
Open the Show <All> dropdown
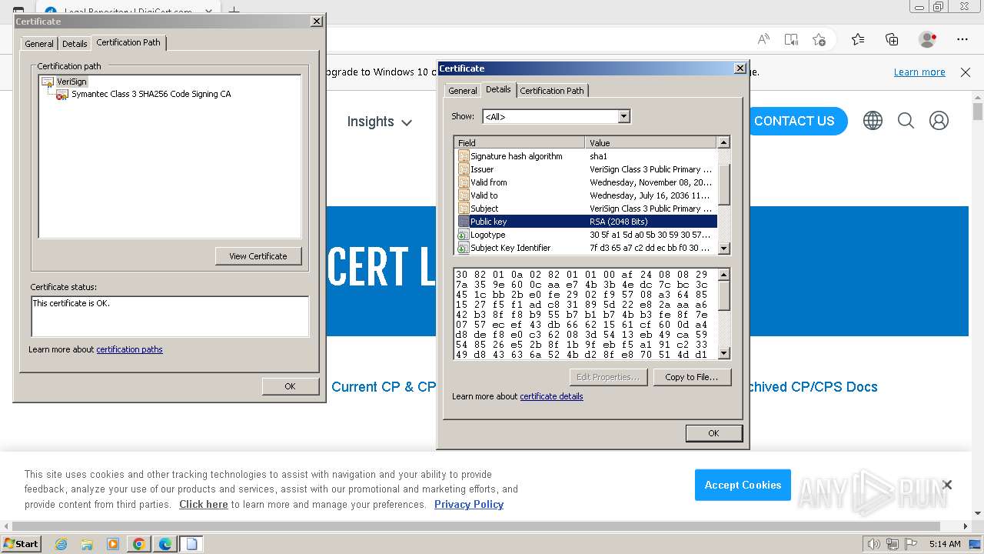coord(624,116)
